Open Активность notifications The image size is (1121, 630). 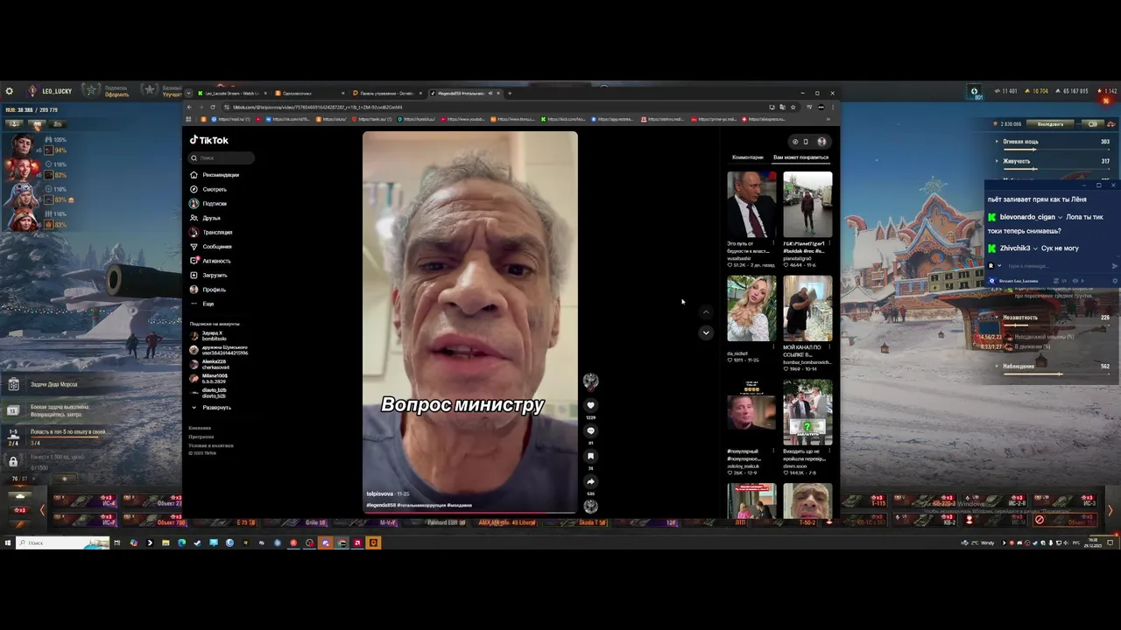(x=211, y=261)
